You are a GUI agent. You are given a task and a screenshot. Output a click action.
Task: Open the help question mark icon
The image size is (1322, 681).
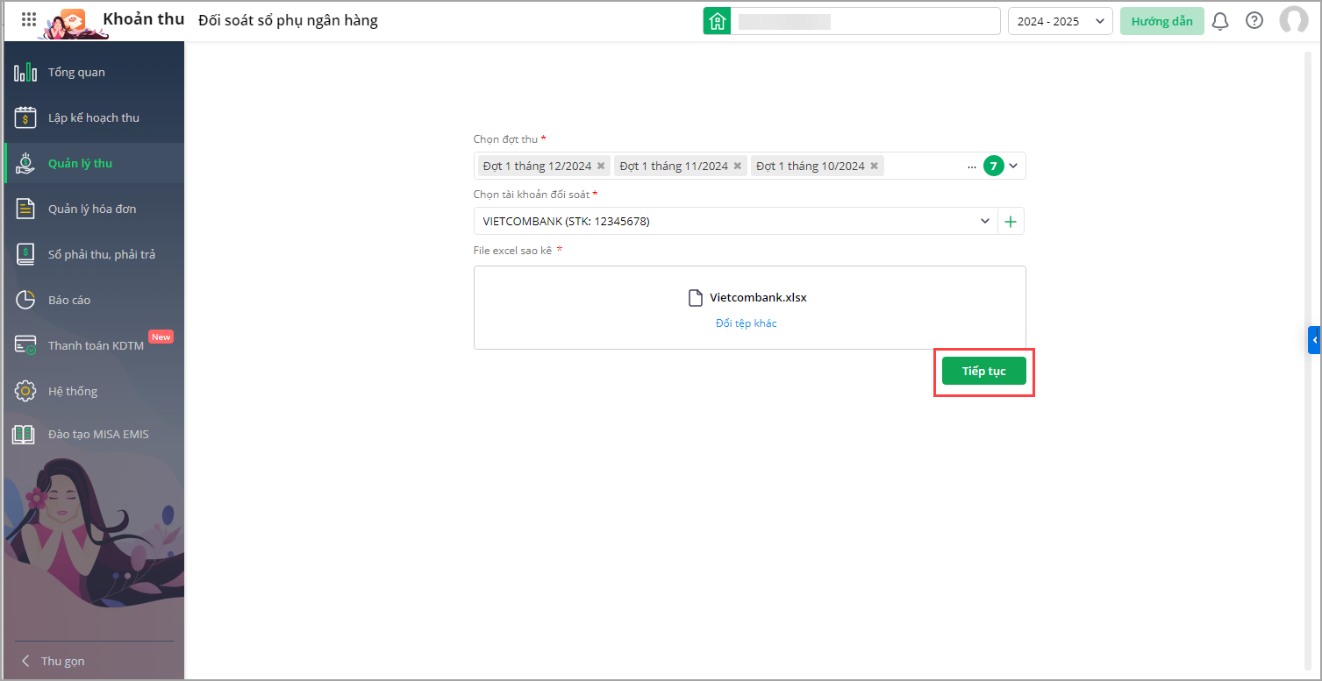[1254, 21]
